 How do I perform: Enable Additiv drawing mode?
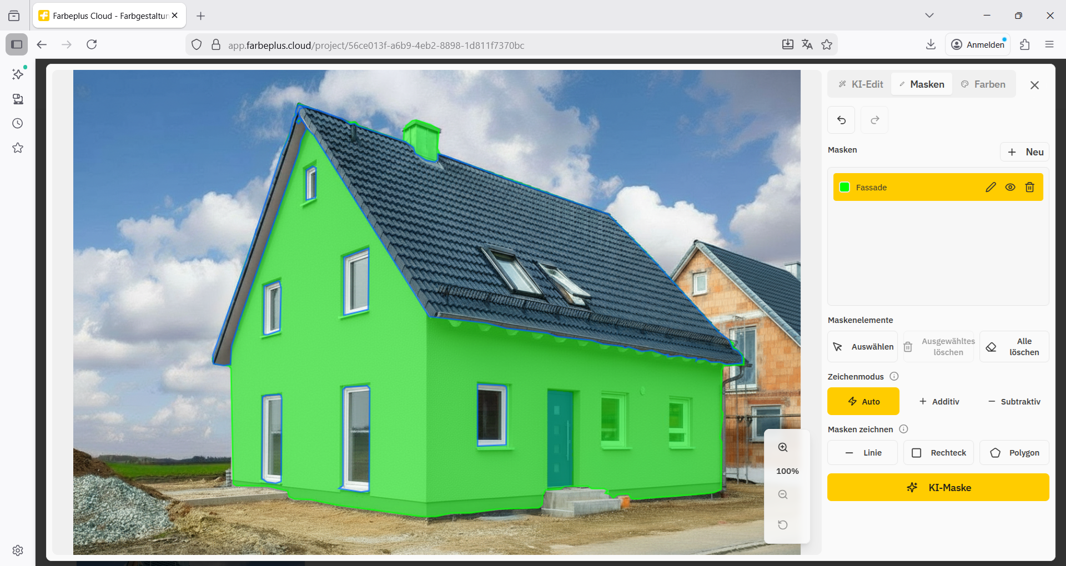939,401
